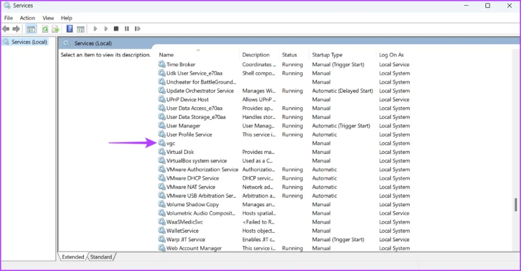
Task: Select User Data Storage_e70aa service name
Action: click(196, 117)
